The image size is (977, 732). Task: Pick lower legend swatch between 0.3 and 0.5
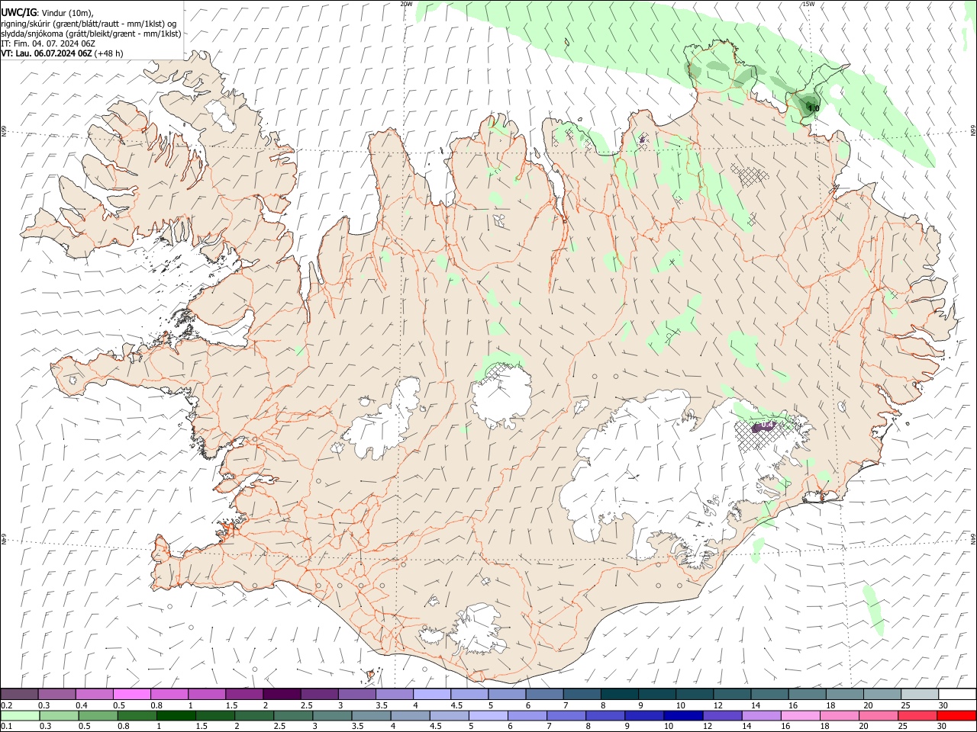point(59,716)
